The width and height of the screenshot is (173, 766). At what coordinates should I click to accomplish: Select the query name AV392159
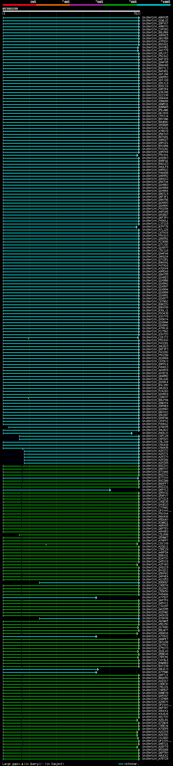tap(10, 9)
